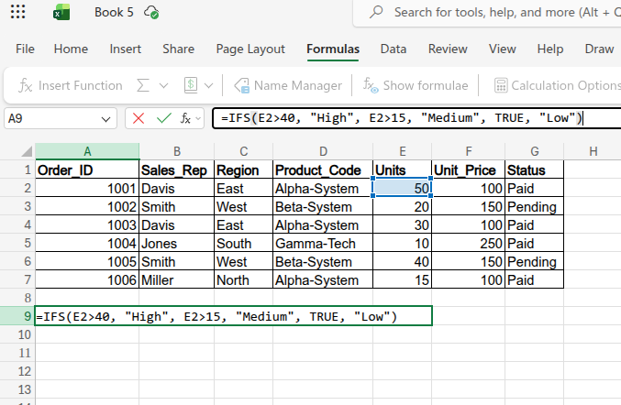The image size is (621, 405).
Task: Open the Help tab
Action: click(x=550, y=49)
